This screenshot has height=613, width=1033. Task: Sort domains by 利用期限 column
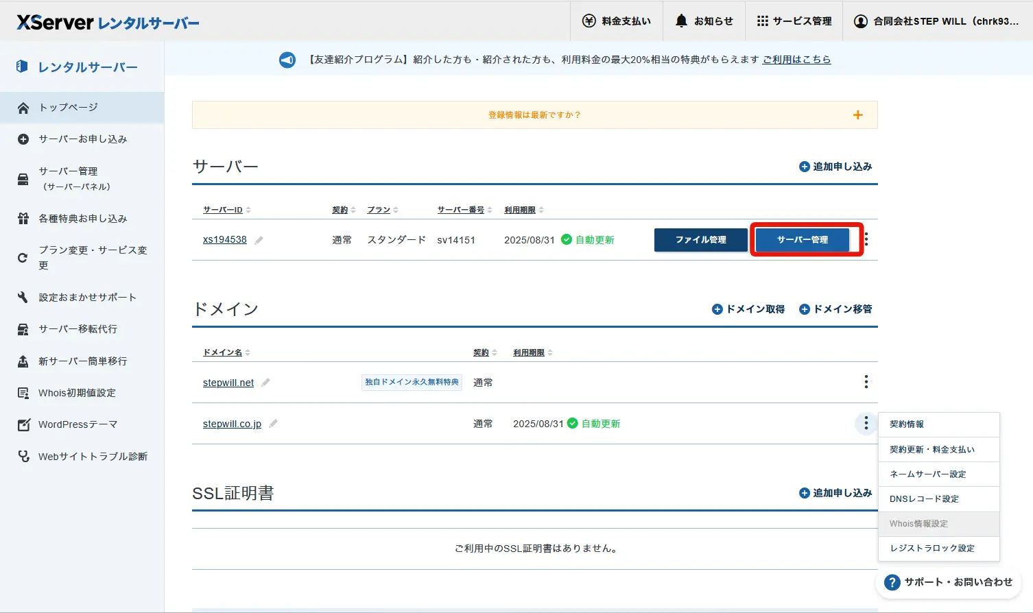[x=532, y=352]
